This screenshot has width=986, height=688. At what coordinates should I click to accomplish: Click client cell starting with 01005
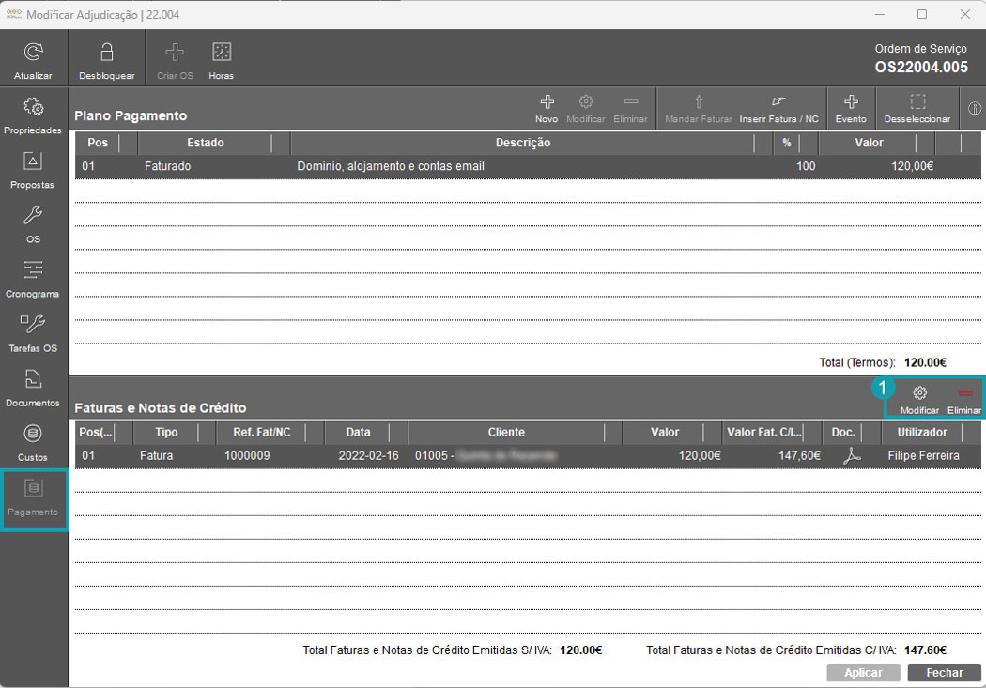click(485, 455)
